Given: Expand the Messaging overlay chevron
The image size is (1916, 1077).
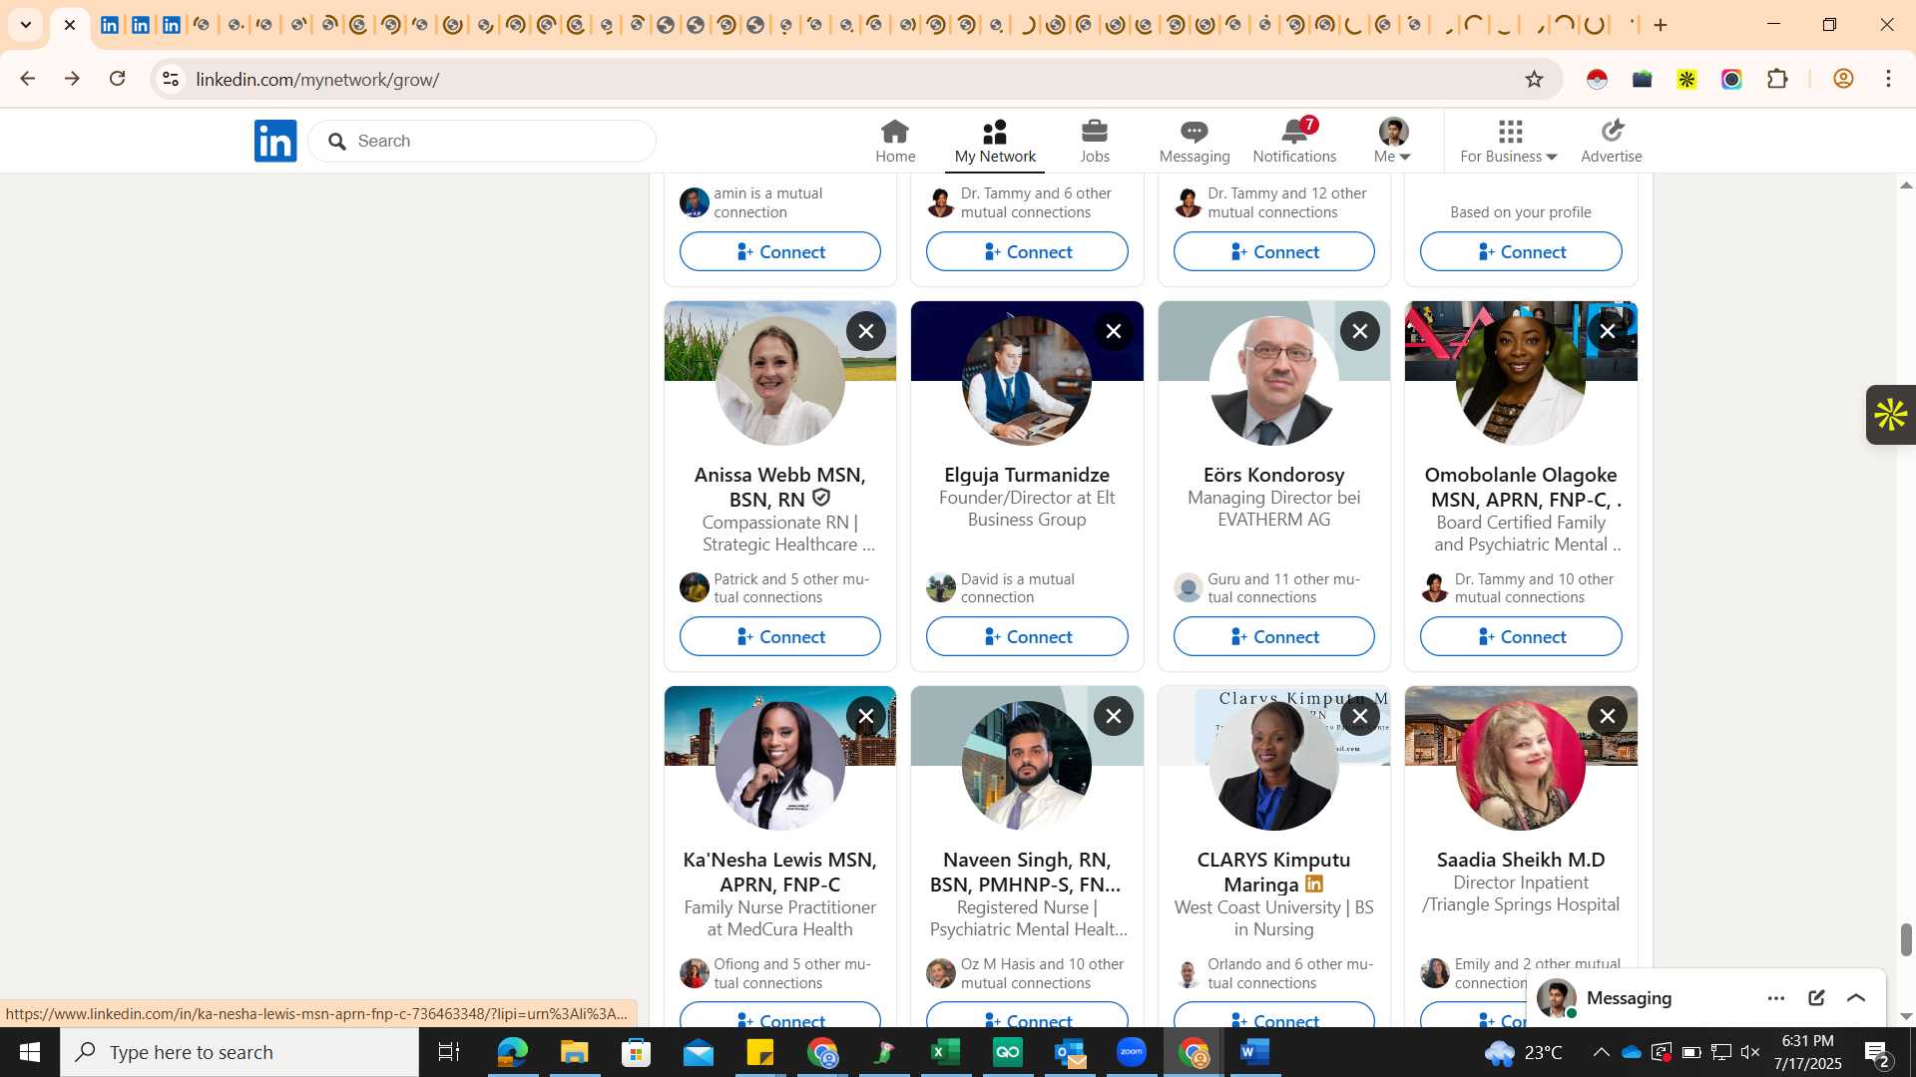Looking at the screenshot, I should 1856,998.
